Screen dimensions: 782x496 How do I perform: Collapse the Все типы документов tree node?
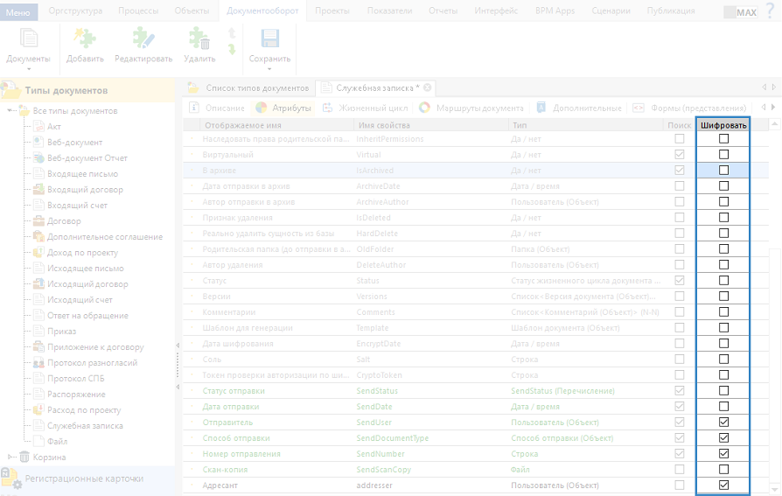coord(10,111)
